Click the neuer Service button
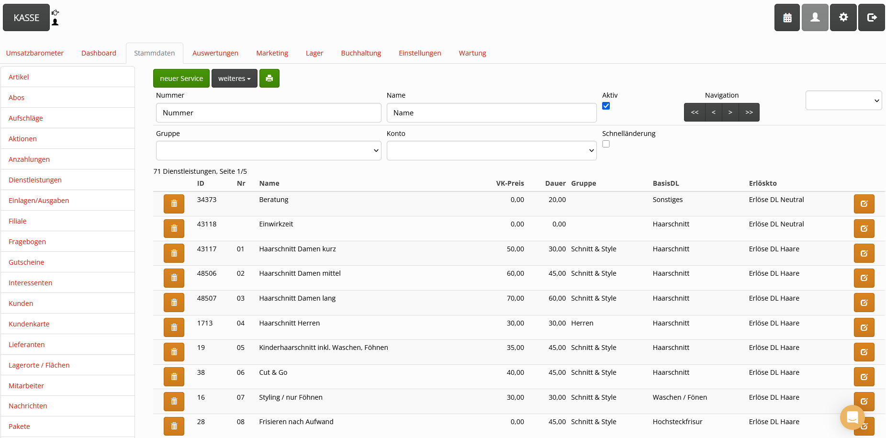Viewport: 886px width, 438px height. pos(181,79)
